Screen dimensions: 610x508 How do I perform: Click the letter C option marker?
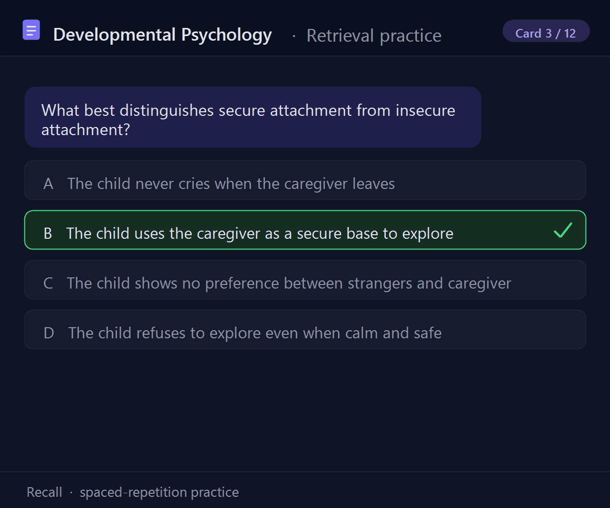click(x=48, y=283)
